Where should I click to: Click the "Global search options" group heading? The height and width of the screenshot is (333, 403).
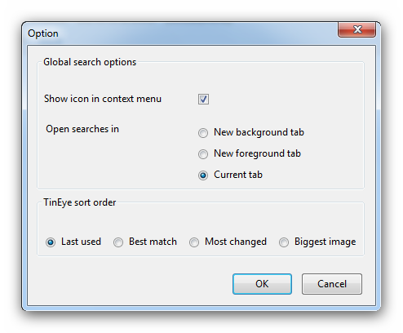(90, 62)
